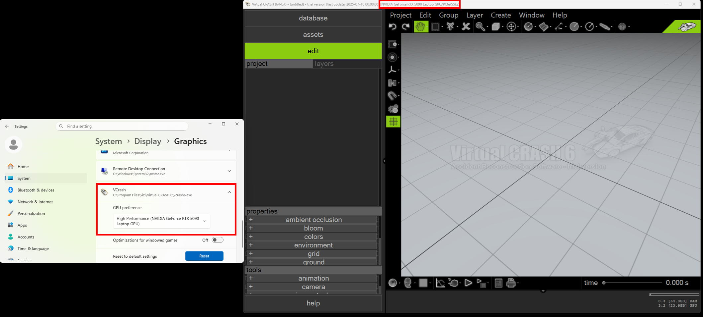Click the gray square icon in bottom toolbar

(x=423, y=283)
